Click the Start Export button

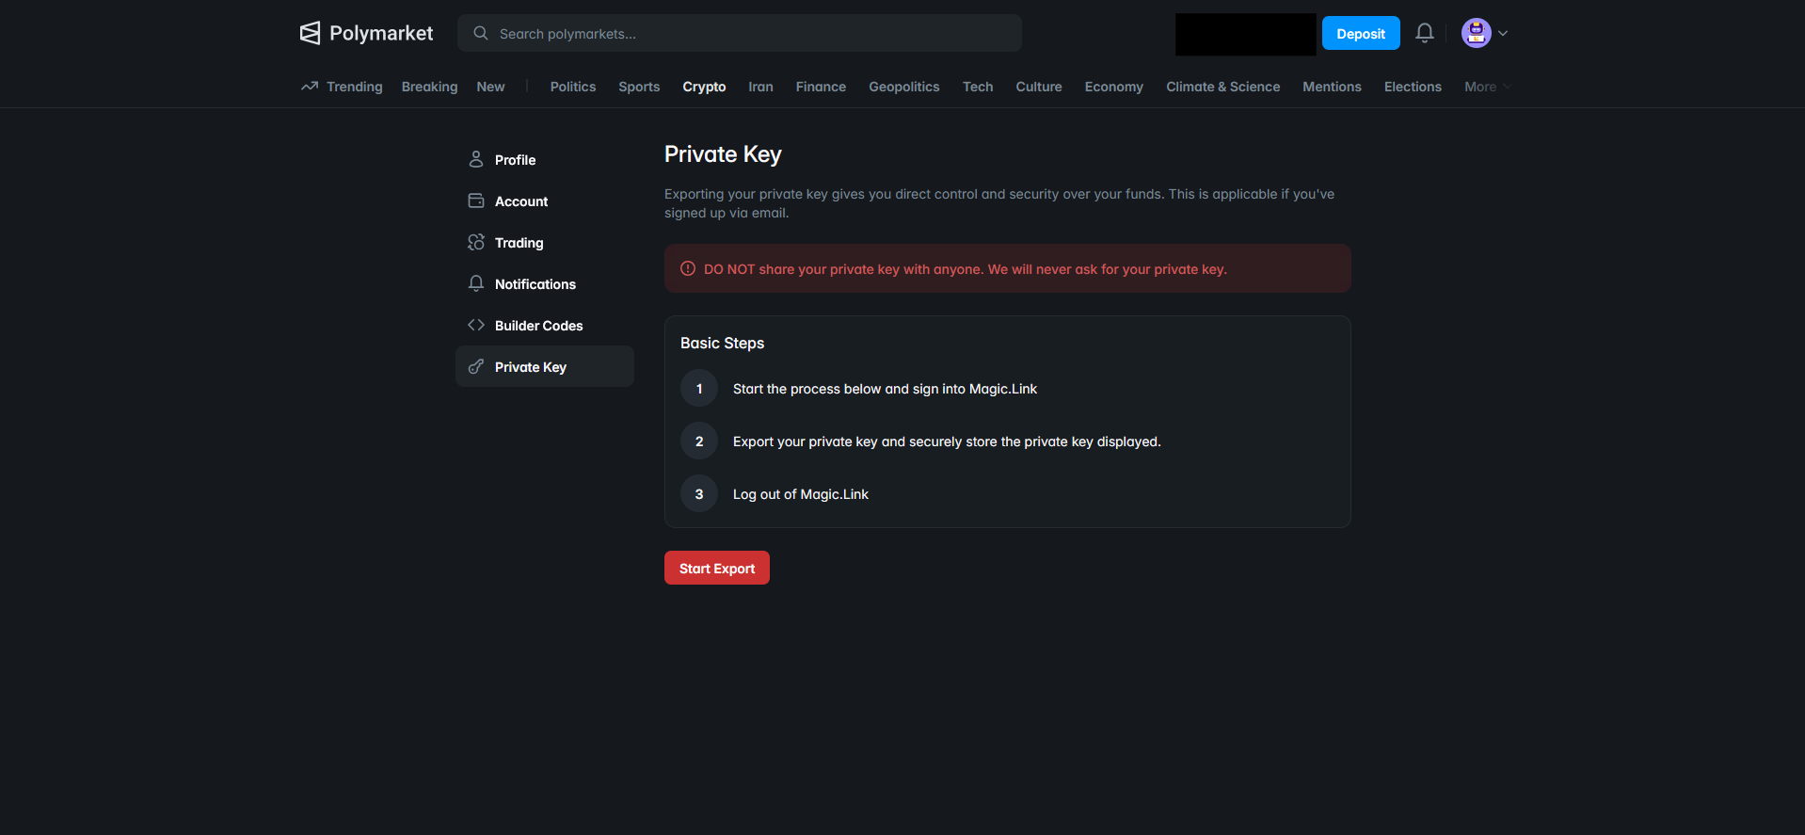coord(716,568)
